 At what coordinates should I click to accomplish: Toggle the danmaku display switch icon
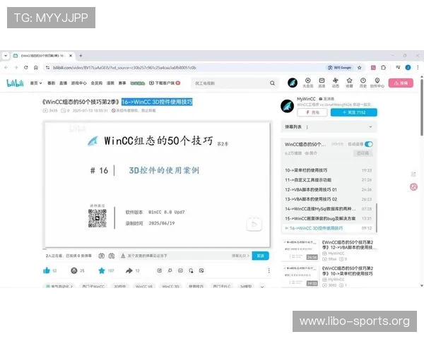pyautogui.click(x=101, y=256)
